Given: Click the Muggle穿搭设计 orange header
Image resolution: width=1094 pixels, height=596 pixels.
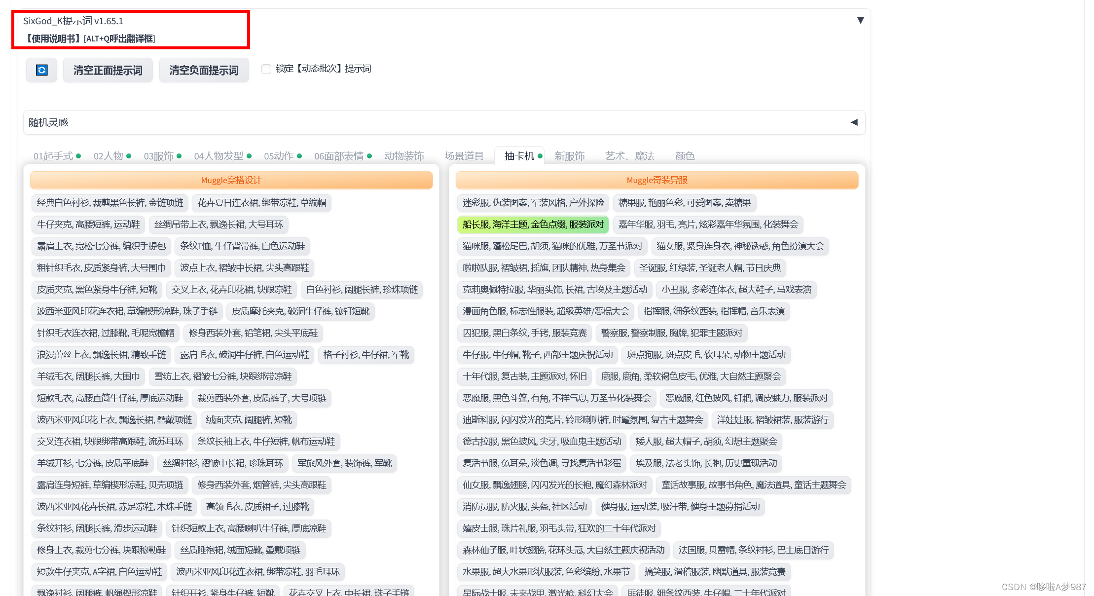Looking at the screenshot, I should coord(231,180).
